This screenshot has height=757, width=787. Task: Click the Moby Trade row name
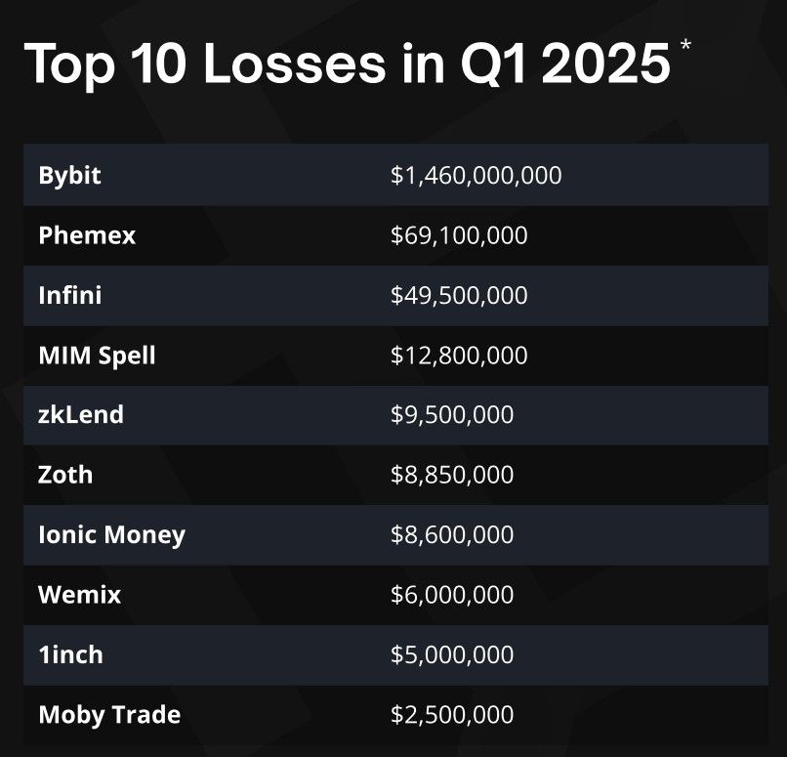[x=109, y=714]
